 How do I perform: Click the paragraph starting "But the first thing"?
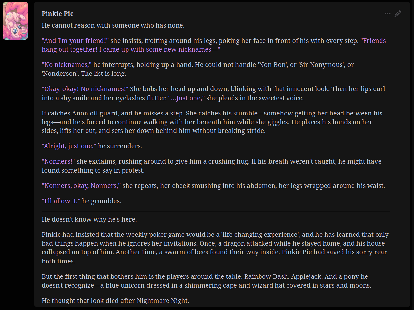[x=206, y=281]
